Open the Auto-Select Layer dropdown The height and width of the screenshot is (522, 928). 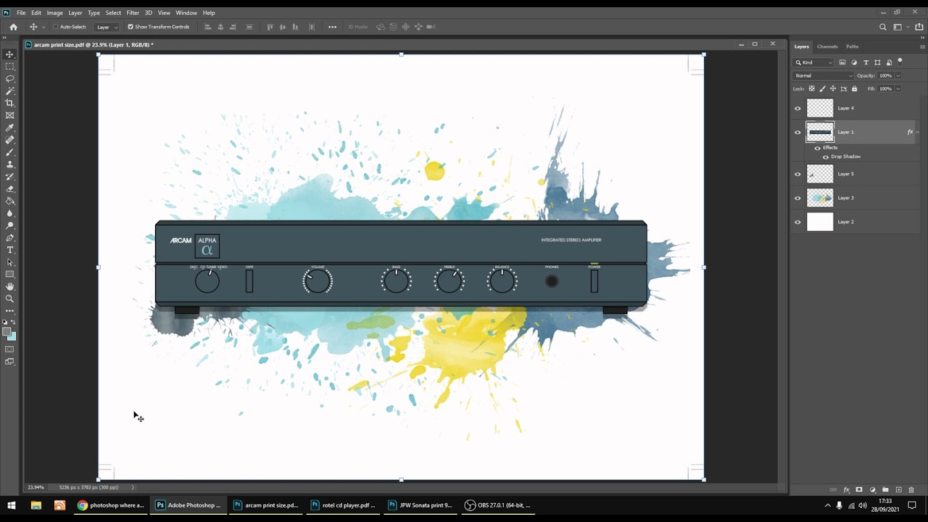click(107, 27)
